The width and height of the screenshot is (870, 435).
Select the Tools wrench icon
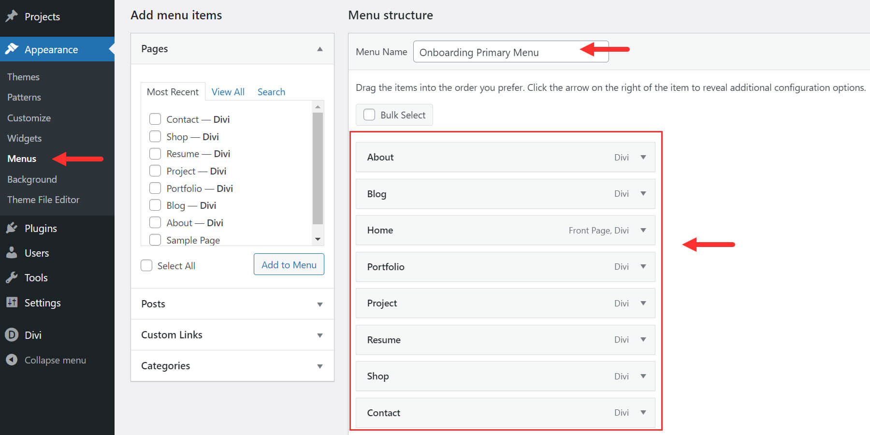12,277
